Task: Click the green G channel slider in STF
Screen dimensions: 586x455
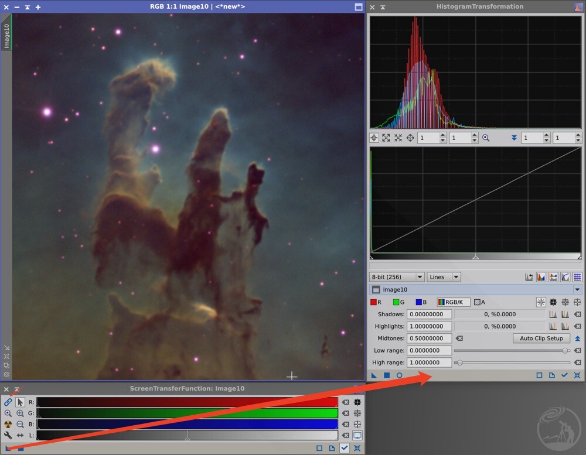Action: [x=188, y=413]
